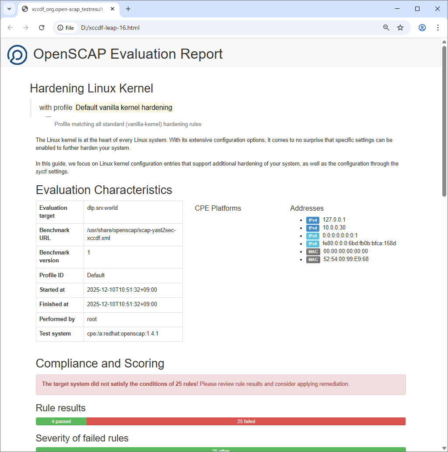Open a new tab with plus button
The width and height of the screenshot is (448, 452).
point(128,9)
